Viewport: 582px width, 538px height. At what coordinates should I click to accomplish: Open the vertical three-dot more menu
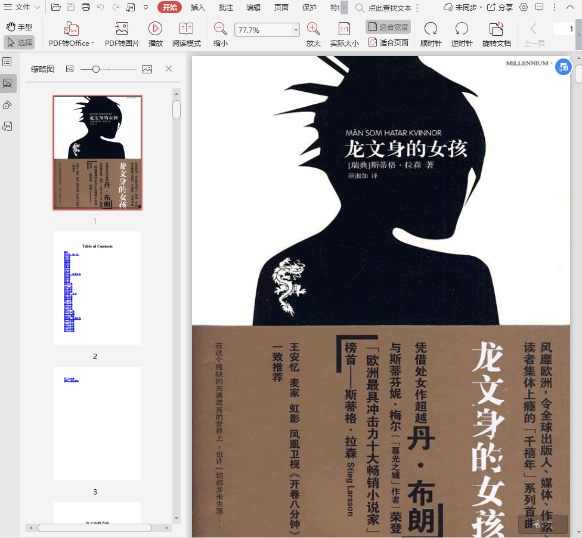555,7
